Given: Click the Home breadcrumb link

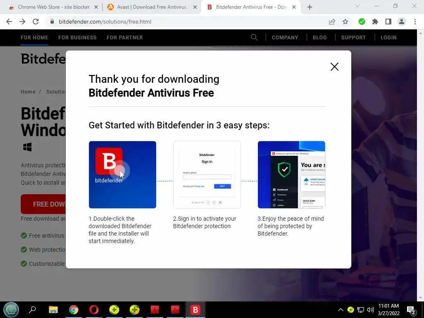Looking at the screenshot, I should pyautogui.click(x=28, y=92).
